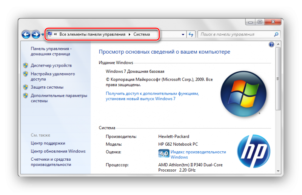Screen dimensions: 302x195
Task: Open 'Центр поддержки' link
Action: click(x=48, y=143)
